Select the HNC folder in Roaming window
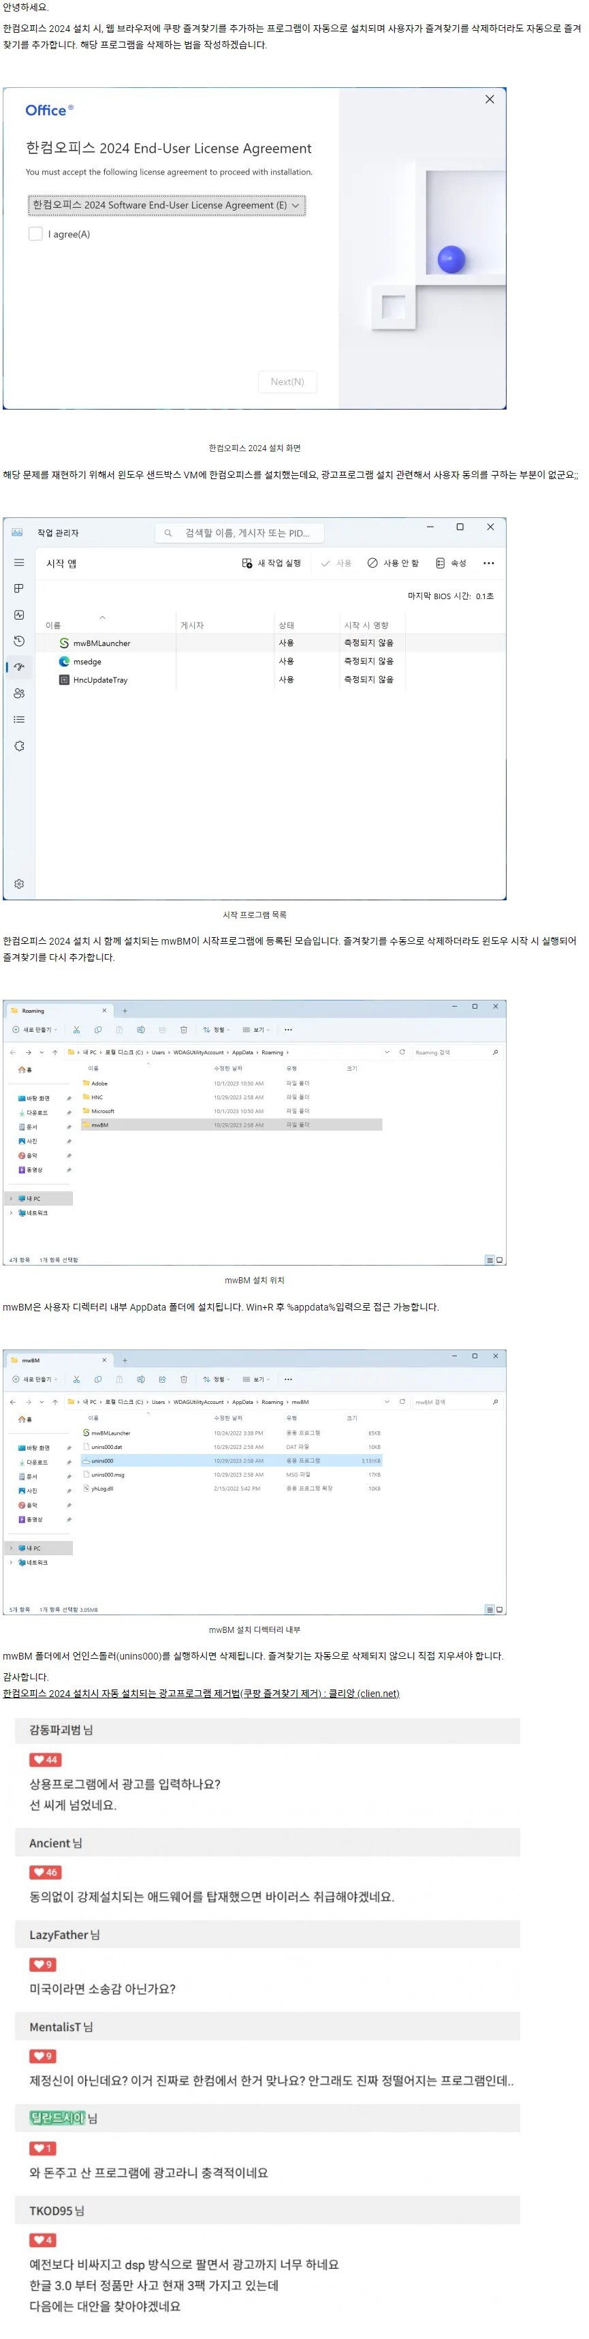Screen dimensions: 589x2339 click(x=232, y=1097)
